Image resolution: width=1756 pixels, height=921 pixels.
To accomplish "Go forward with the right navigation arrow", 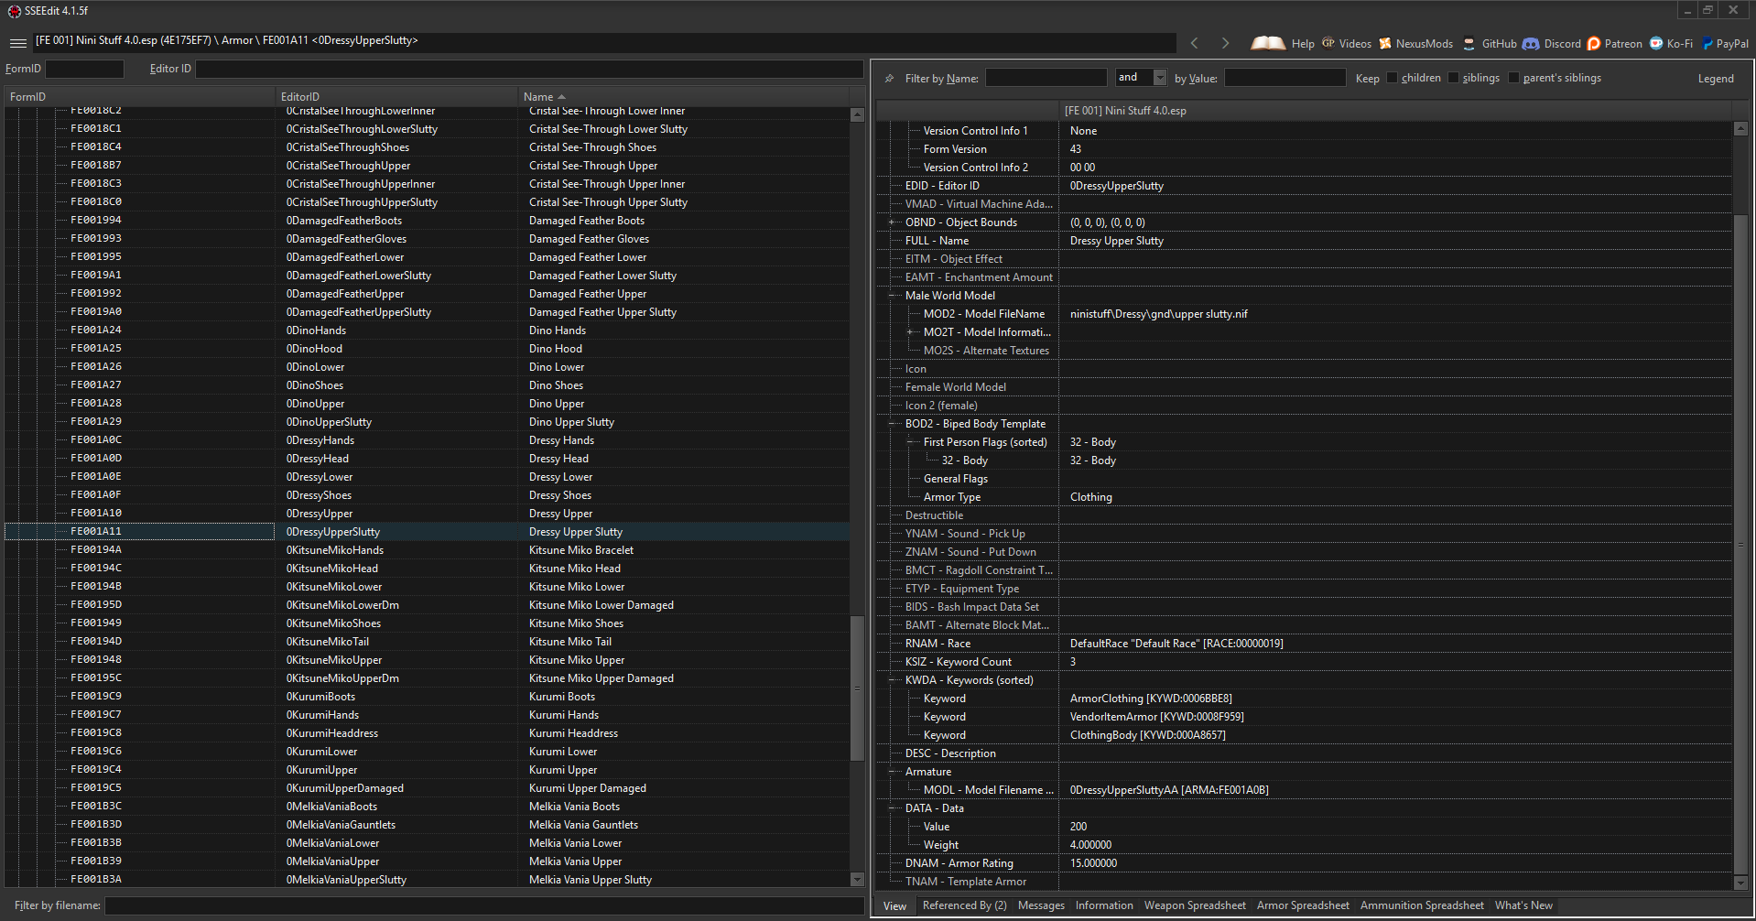I will coord(1225,43).
